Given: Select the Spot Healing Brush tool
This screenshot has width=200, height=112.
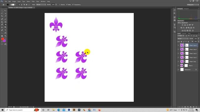Looking at the screenshot, I should coord(2,19).
